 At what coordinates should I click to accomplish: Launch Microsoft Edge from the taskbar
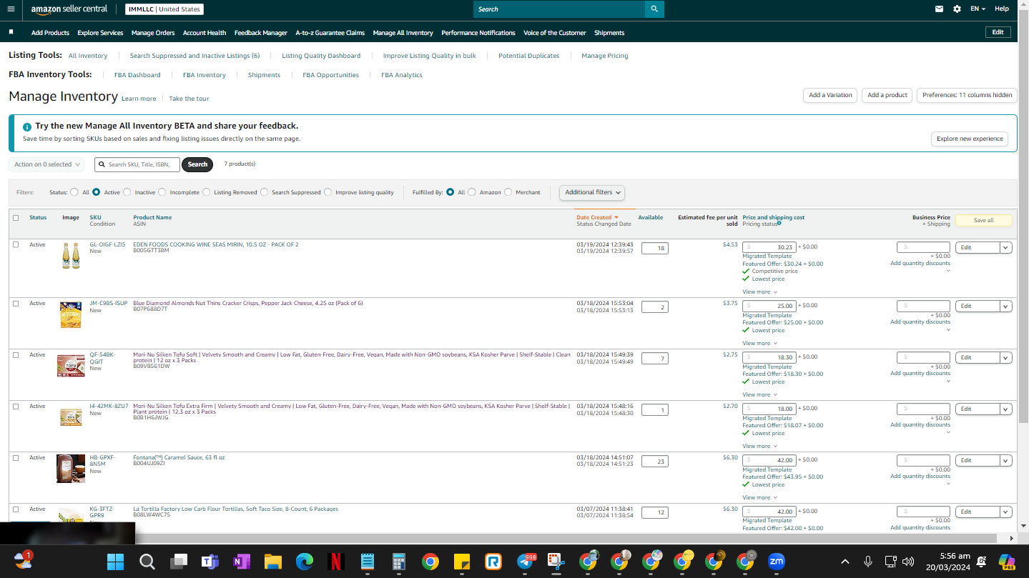pyautogui.click(x=304, y=562)
